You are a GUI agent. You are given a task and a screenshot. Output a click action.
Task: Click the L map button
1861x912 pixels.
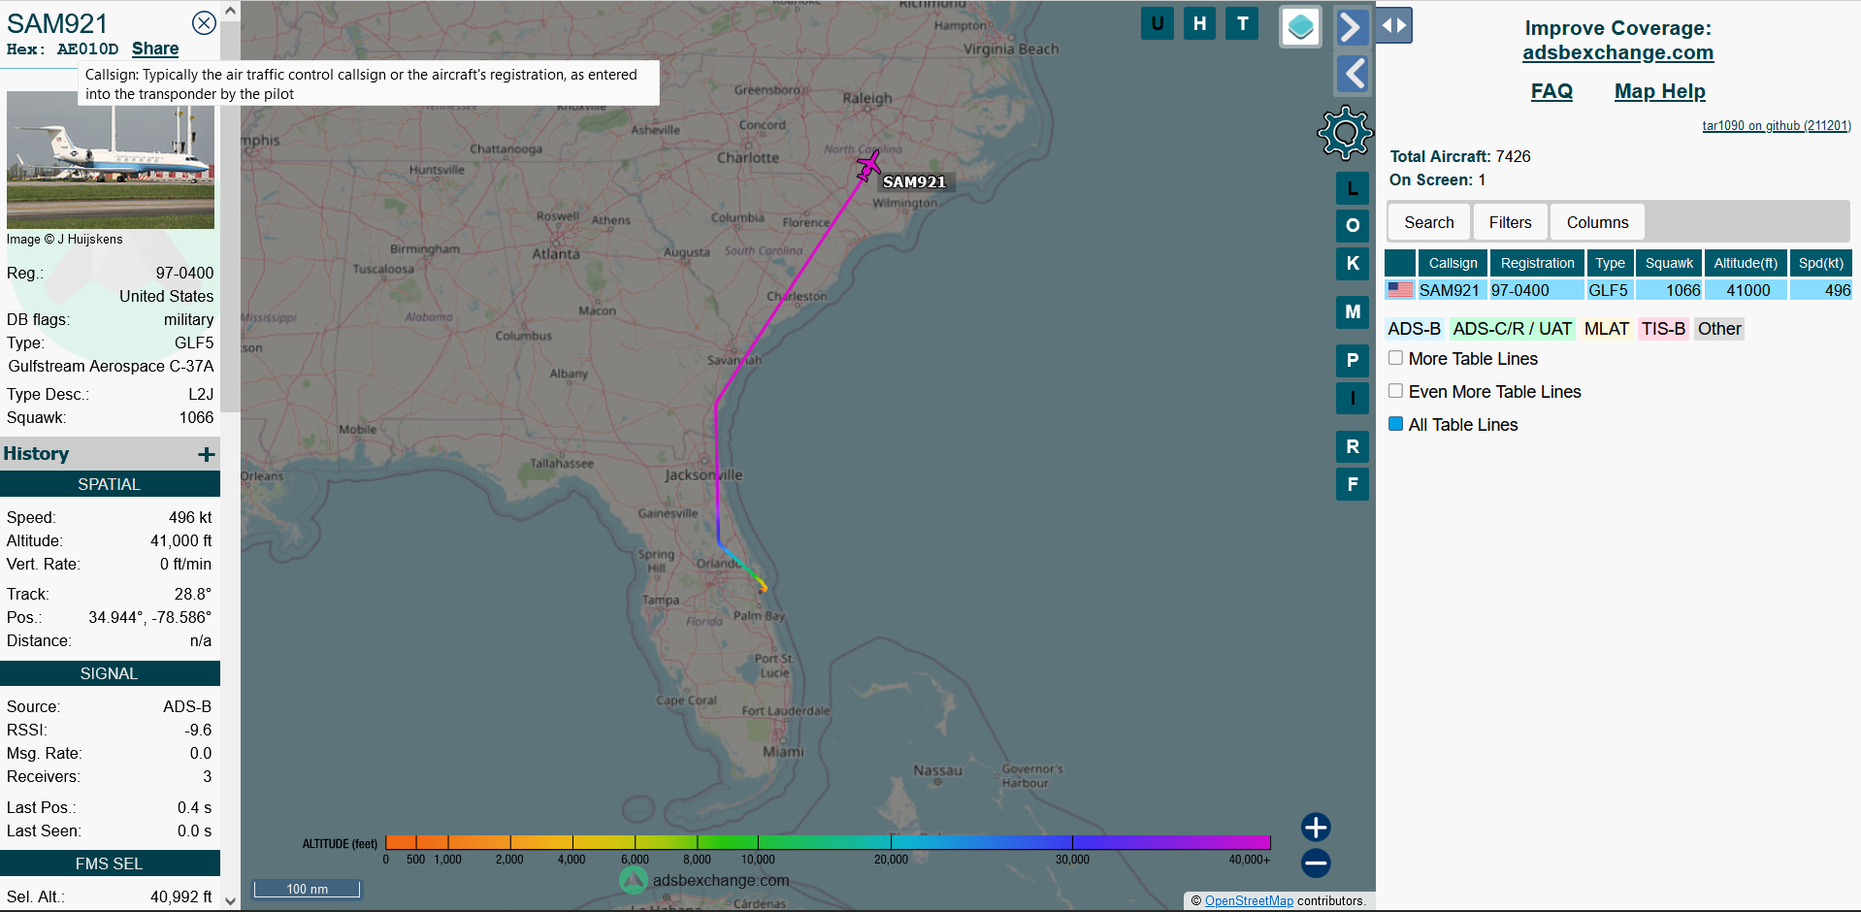[x=1353, y=188]
